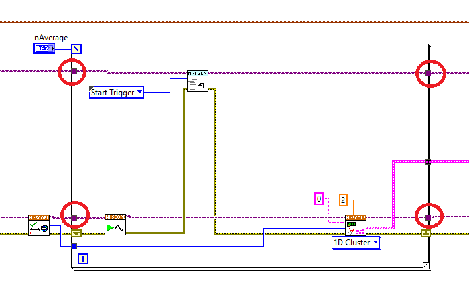
Task: Click upper-left purple tunnel on loop border
Action: (74, 71)
